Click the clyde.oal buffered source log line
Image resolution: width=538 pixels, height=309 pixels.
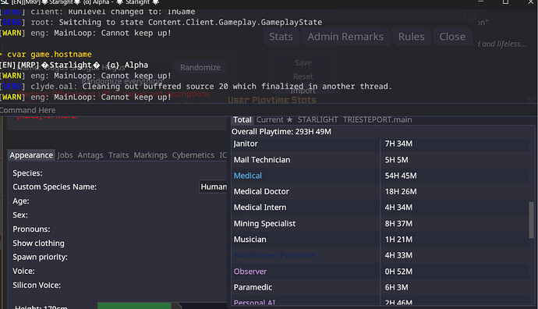(196, 87)
